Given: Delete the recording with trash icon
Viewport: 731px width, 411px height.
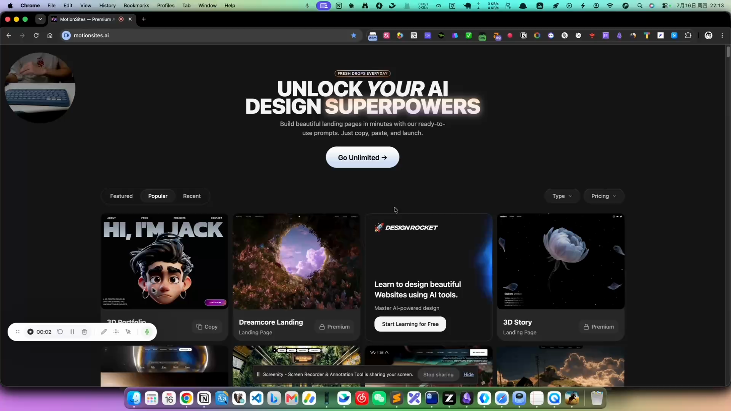Looking at the screenshot, I should click(x=85, y=332).
